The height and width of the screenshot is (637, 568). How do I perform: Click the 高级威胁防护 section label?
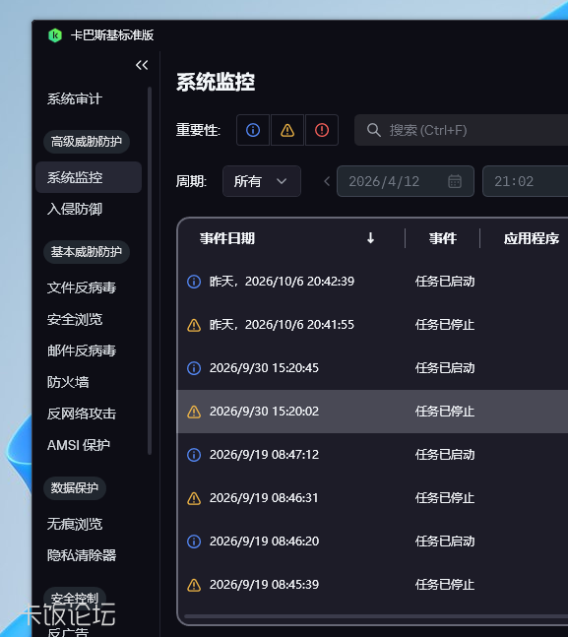(x=87, y=142)
